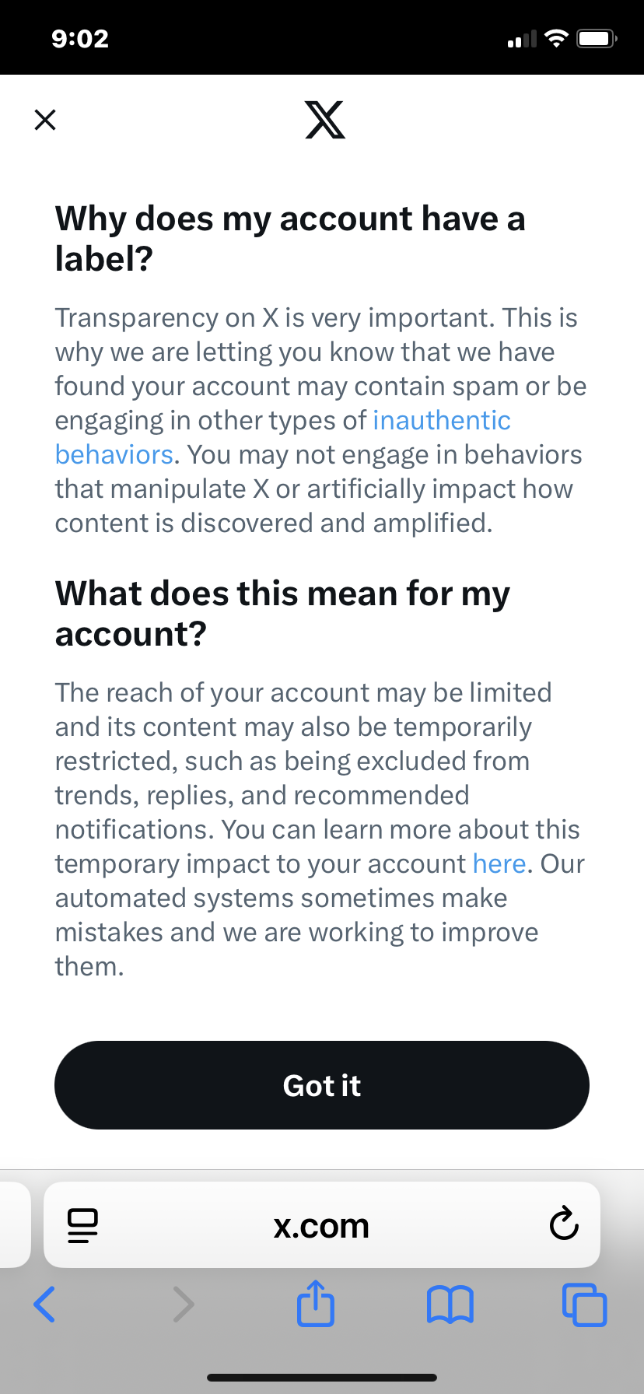Tap the 9:02 clock in status bar

click(x=80, y=38)
